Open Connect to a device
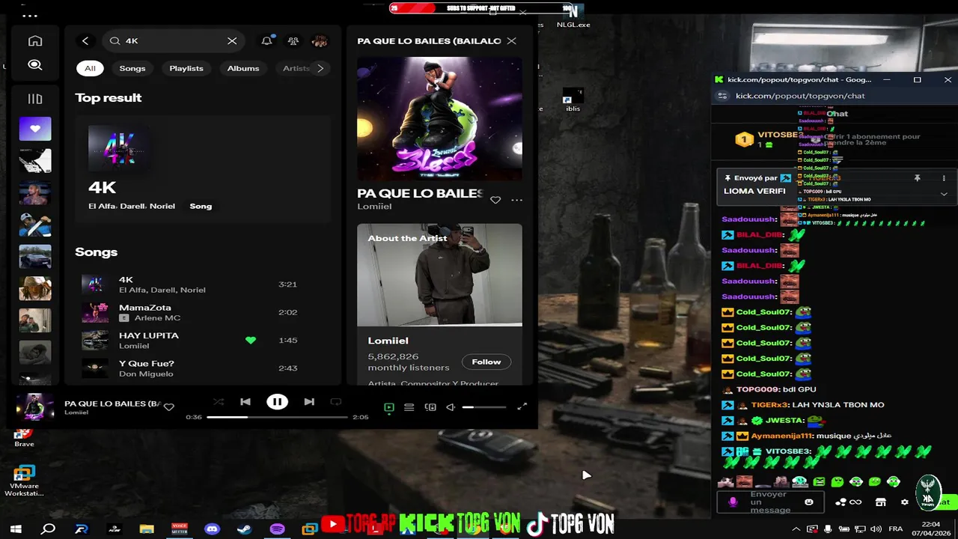The image size is (958, 539). pyautogui.click(x=430, y=407)
